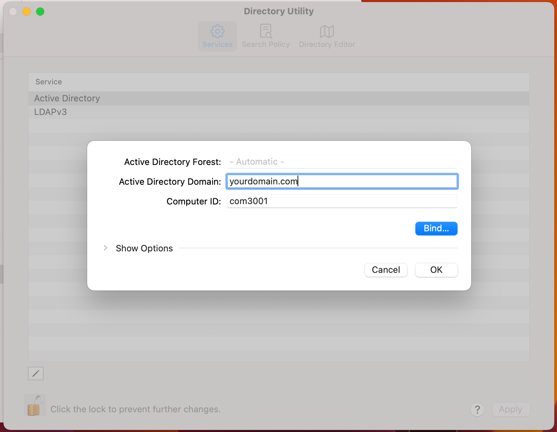
Task: Click the Apply button
Action: pos(510,410)
